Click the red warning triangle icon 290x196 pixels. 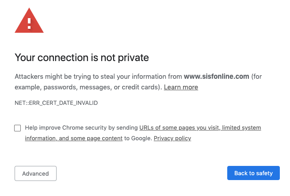coord(29,22)
